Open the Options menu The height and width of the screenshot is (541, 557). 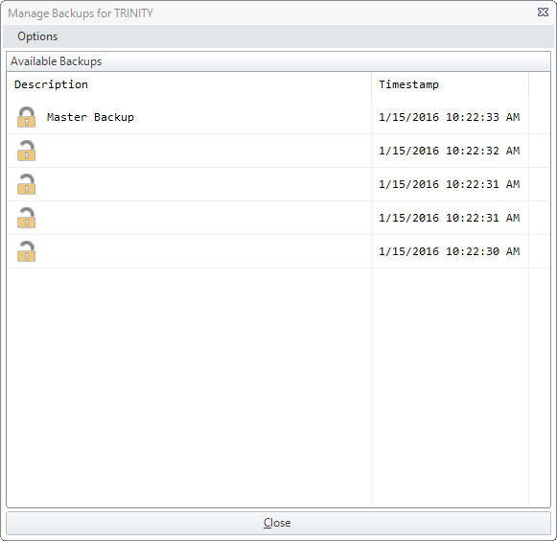[x=37, y=36]
